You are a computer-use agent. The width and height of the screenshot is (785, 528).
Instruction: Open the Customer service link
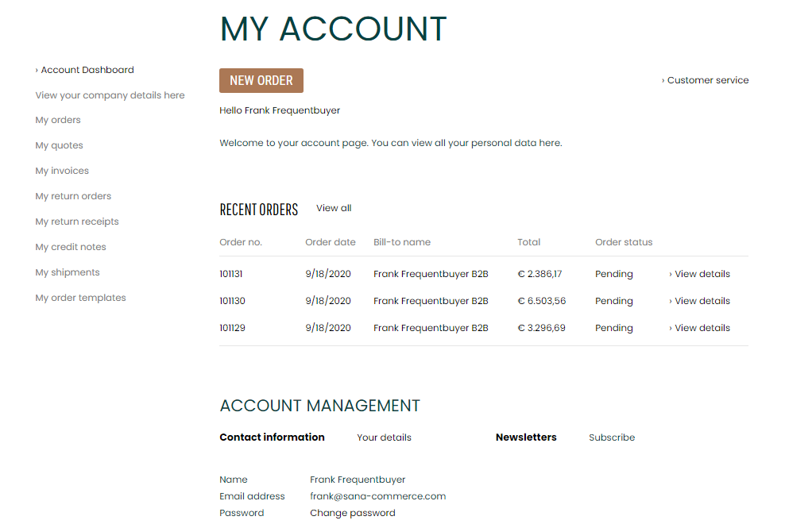click(705, 80)
